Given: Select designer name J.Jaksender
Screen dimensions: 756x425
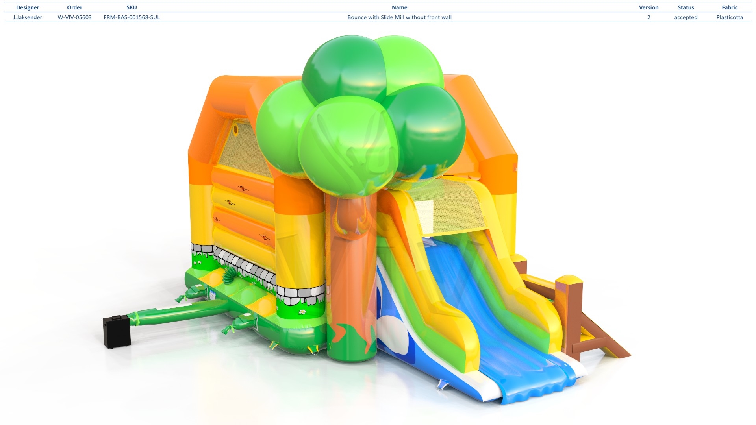Looking at the screenshot, I should click(x=28, y=17).
